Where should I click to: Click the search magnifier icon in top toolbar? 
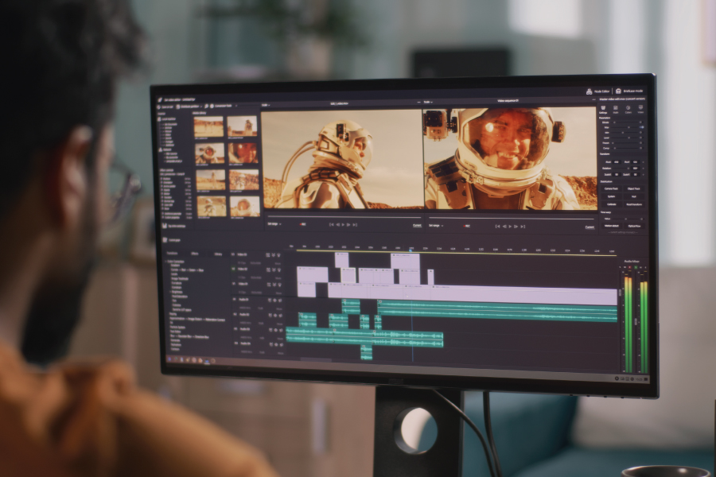[x=206, y=106]
